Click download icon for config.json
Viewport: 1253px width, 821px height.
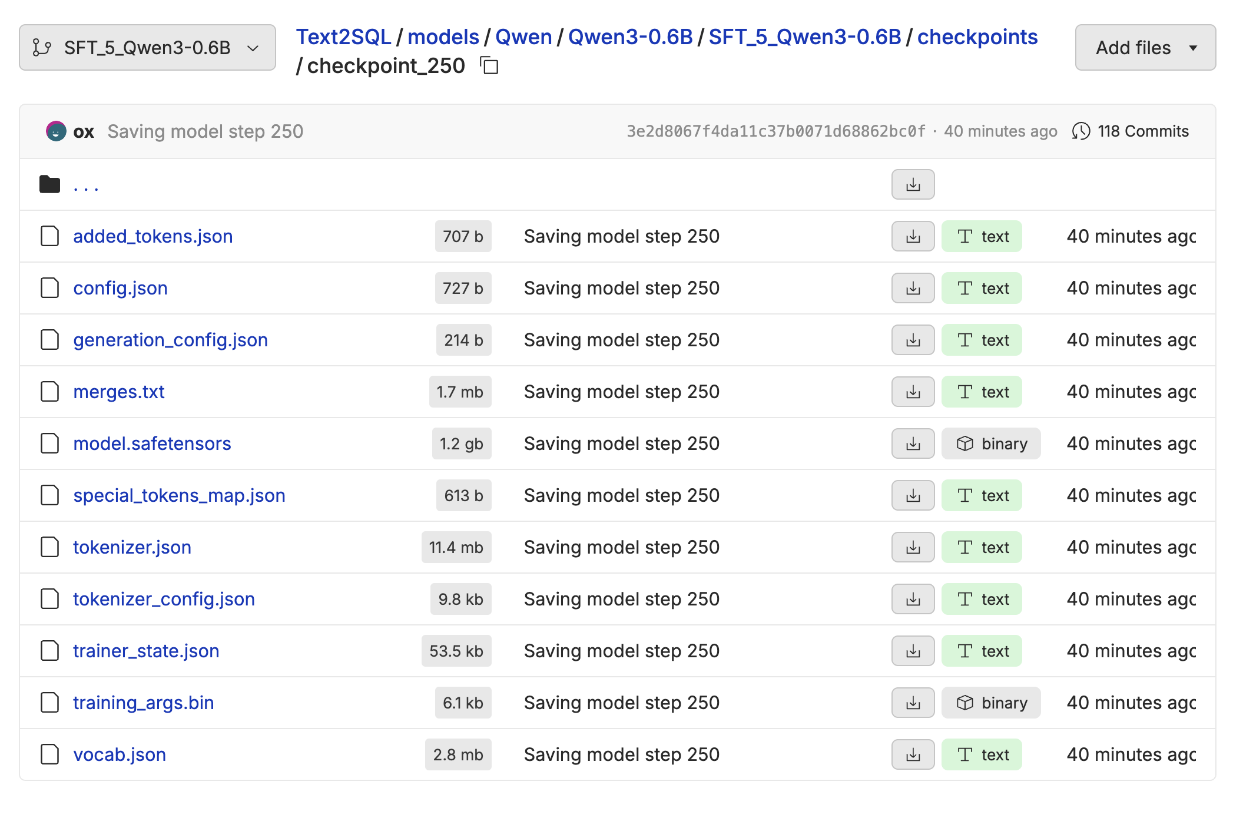[913, 288]
